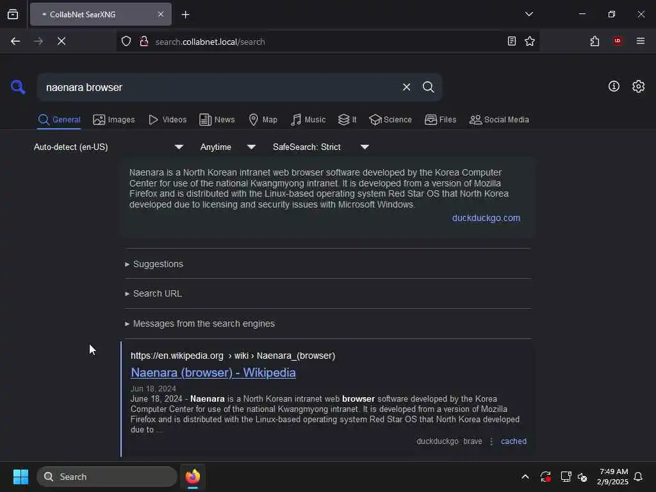Stop loading the page
Image resolution: width=656 pixels, height=492 pixels.
61,42
